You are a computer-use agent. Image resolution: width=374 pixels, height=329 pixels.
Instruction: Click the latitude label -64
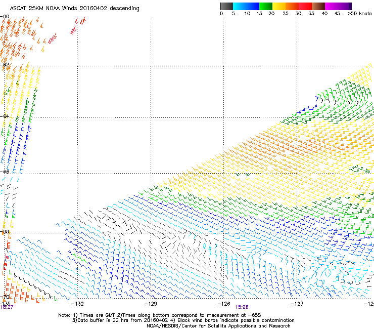coord(5,116)
